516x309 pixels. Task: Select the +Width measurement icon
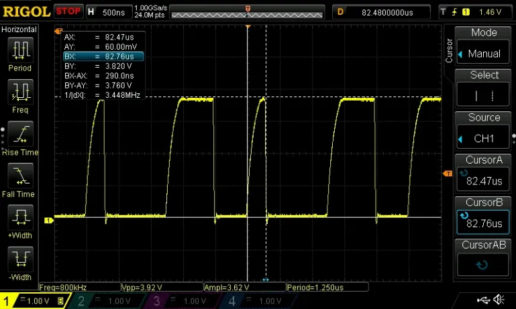click(20, 217)
